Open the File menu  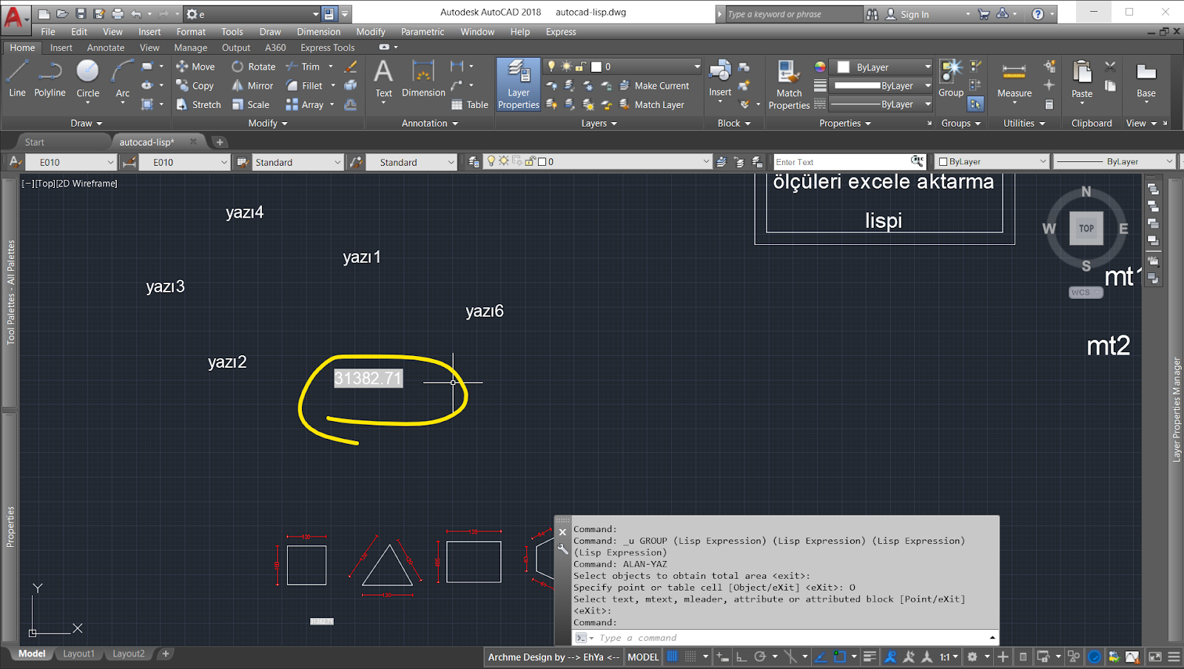(48, 32)
